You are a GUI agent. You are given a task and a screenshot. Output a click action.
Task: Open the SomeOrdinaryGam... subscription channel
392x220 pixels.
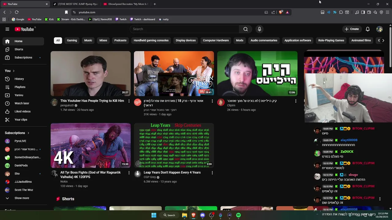click(23, 157)
